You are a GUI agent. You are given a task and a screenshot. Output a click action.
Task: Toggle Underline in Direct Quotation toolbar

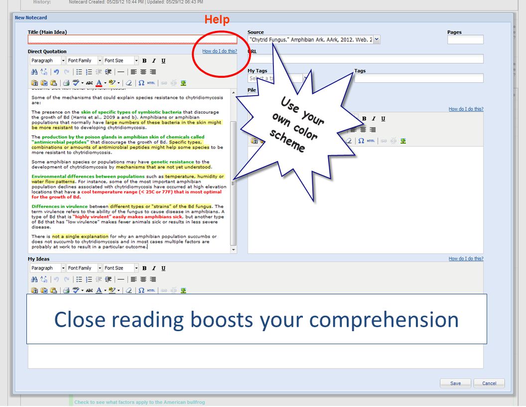coord(163,61)
